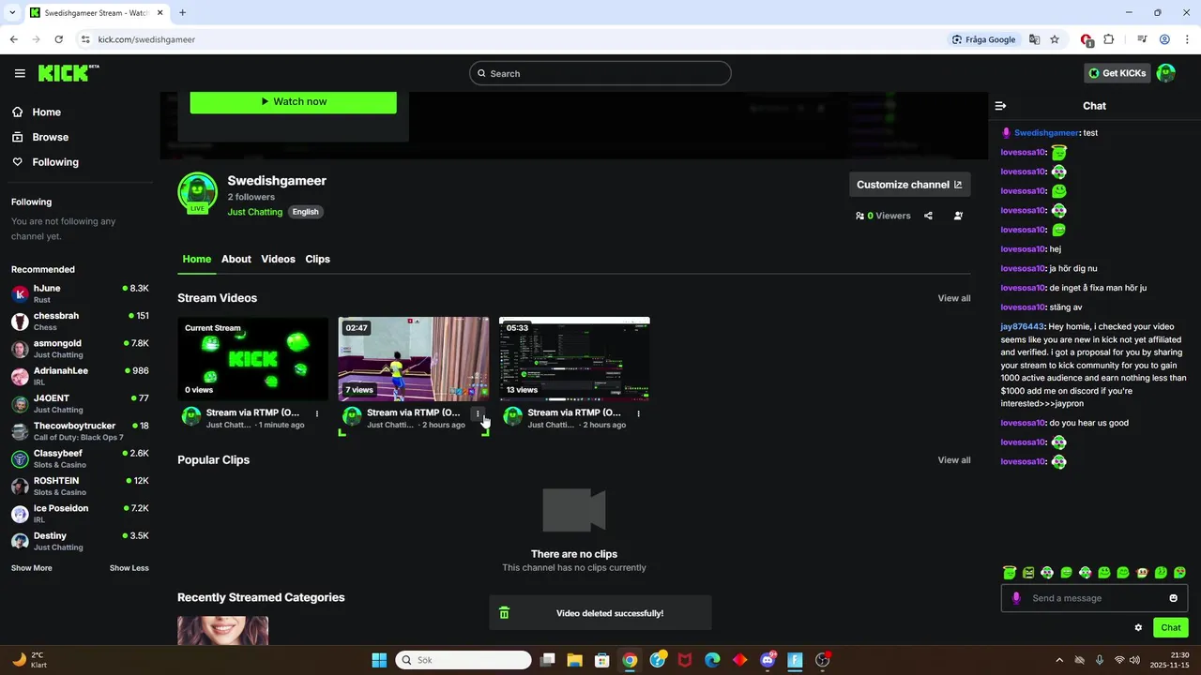Open recommended channel AdrianahLee
This screenshot has height=675, width=1201.
click(80, 376)
